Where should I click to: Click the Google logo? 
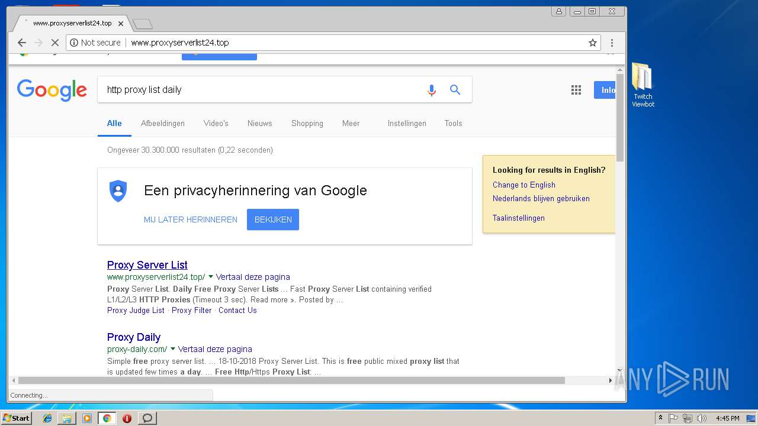click(52, 90)
